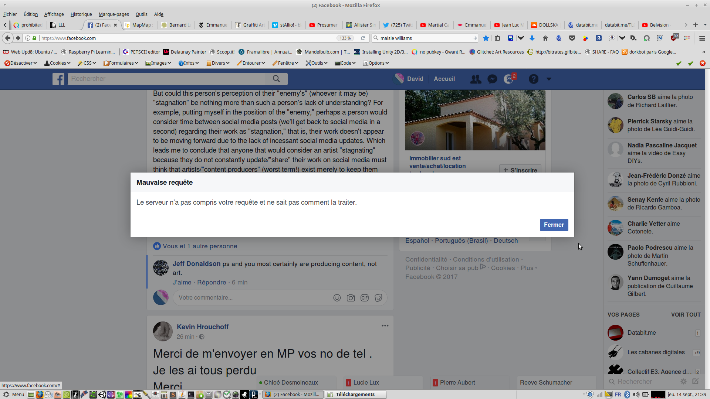Open the Firefox hamburger menu

point(702,38)
